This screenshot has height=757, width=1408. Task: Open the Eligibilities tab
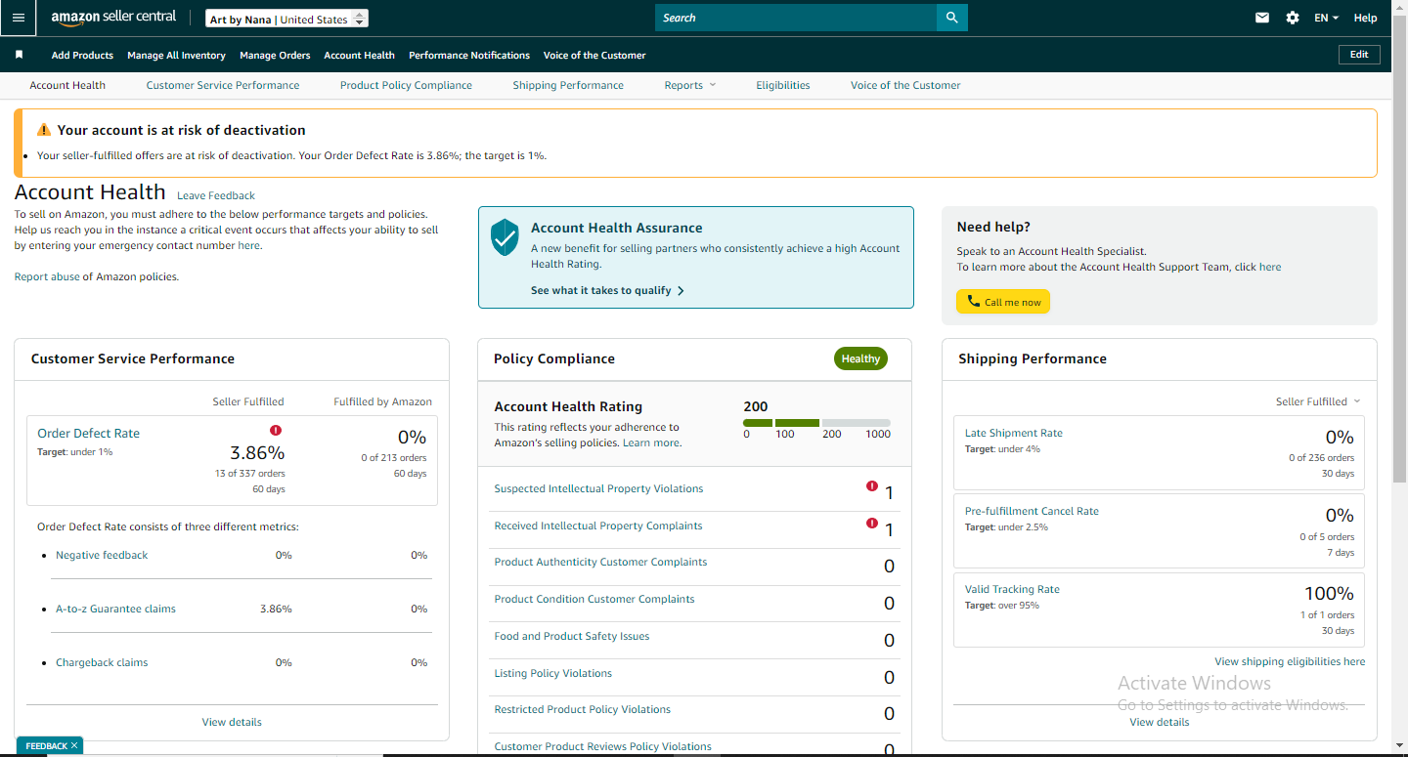(x=783, y=85)
